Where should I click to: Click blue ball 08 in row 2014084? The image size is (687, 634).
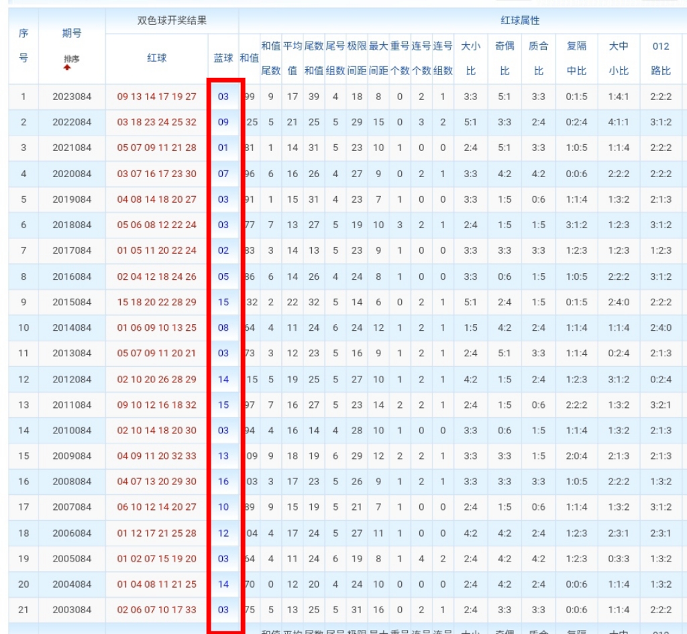coord(223,327)
